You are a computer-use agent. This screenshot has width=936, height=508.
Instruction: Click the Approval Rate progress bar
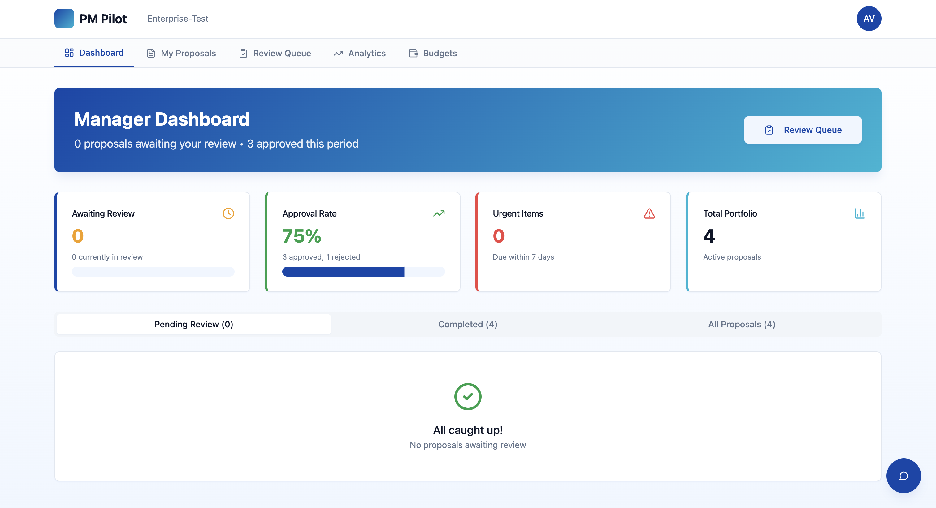363,272
